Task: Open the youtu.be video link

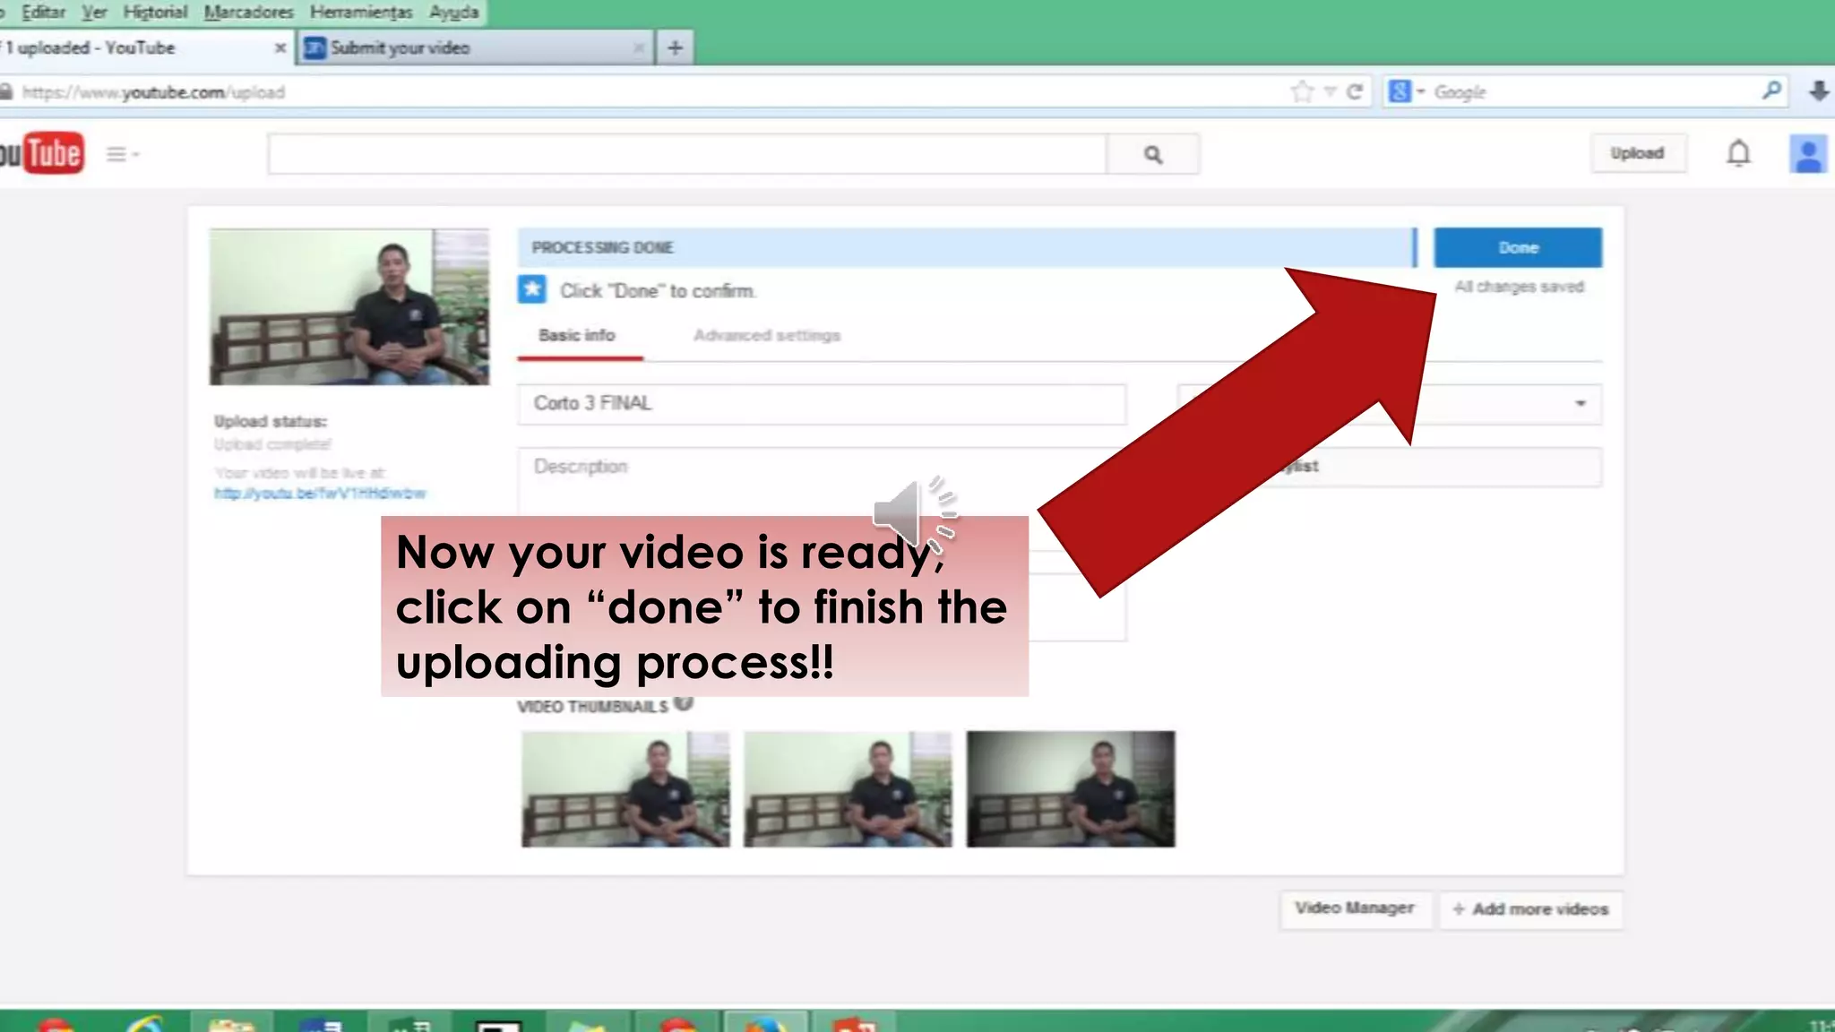Action: (320, 494)
